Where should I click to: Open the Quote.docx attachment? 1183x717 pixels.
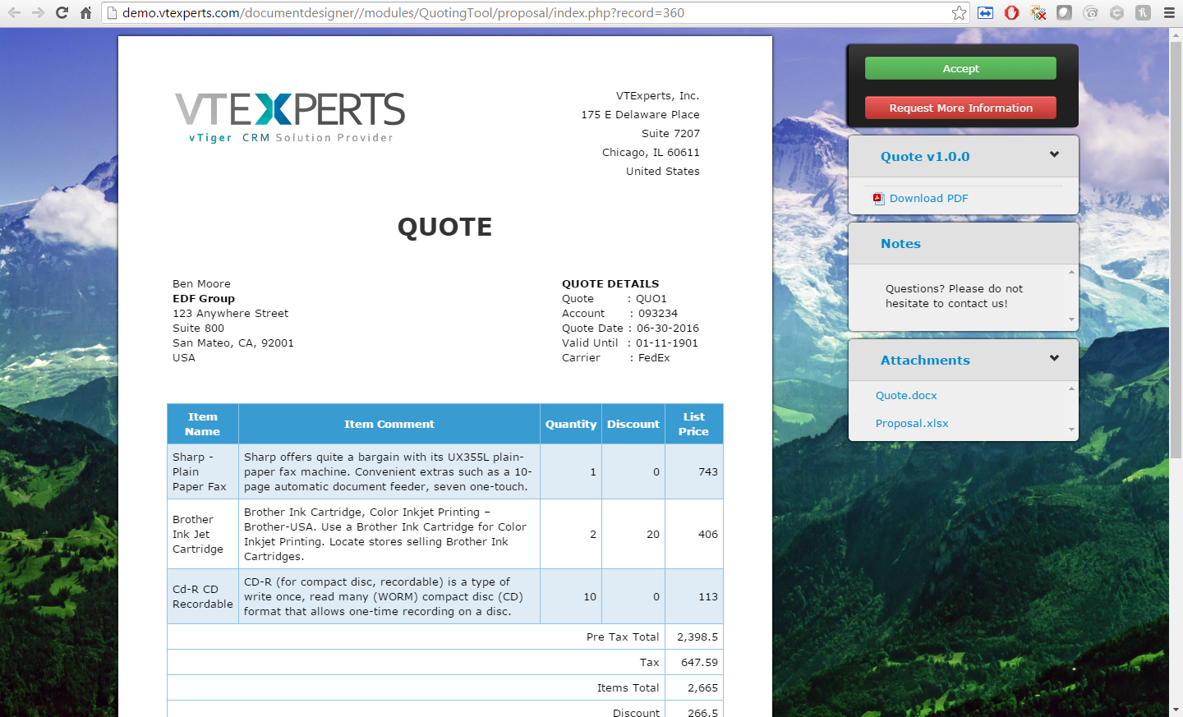[x=906, y=395]
